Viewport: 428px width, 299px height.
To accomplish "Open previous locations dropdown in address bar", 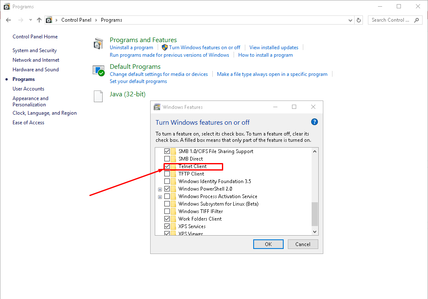I will point(350,20).
